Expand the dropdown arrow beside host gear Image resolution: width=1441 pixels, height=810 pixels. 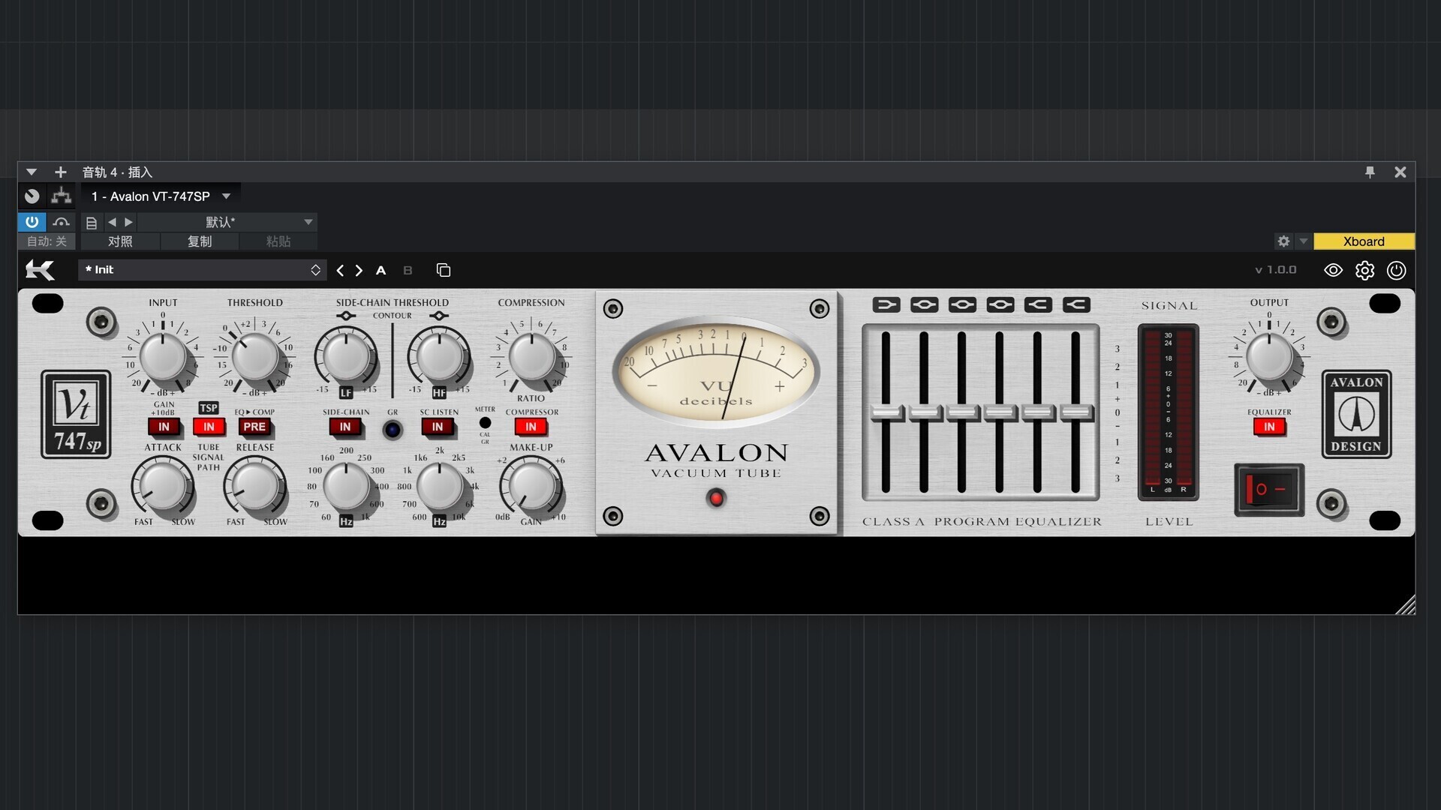point(1304,241)
